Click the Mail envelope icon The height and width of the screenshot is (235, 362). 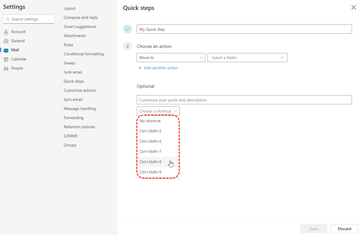click(6, 50)
